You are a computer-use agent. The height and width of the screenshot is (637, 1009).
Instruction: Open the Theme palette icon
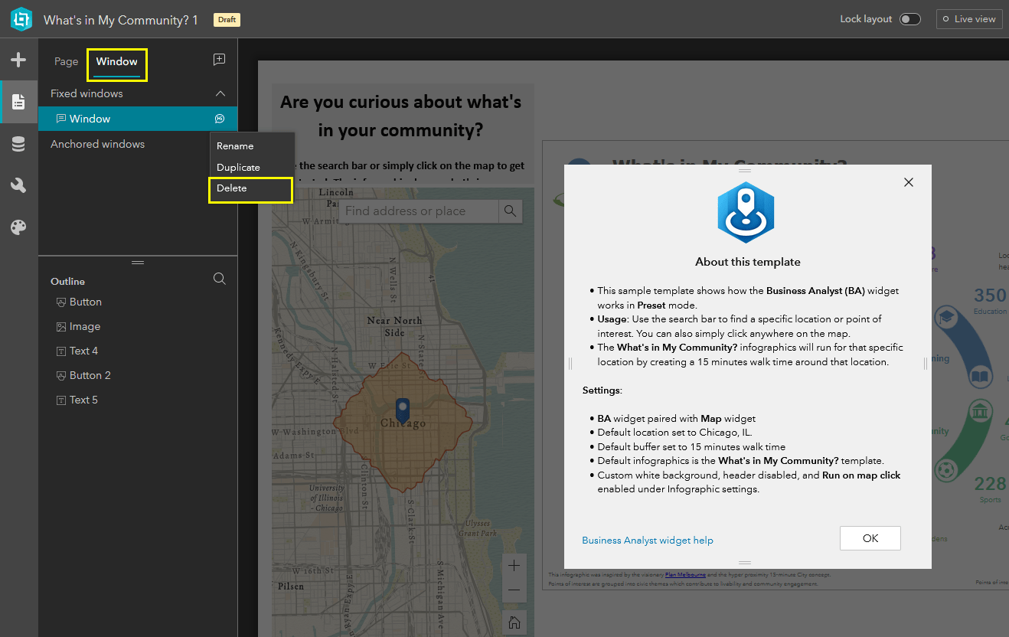18,227
